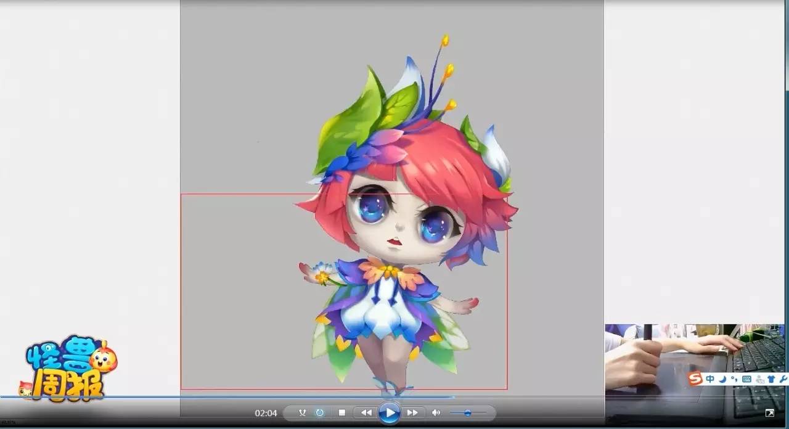The height and width of the screenshot is (429, 789).
Task: Click the large blue Play button
Action: coord(389,412)
